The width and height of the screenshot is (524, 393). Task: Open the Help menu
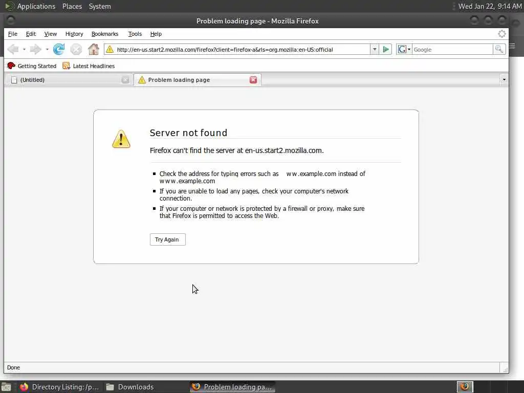pos(156,34)
